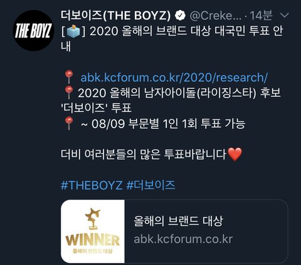Open the #더보이즈 hashtag
The width and height of the screenshot is (301, 265).
[x=150, y=185]
